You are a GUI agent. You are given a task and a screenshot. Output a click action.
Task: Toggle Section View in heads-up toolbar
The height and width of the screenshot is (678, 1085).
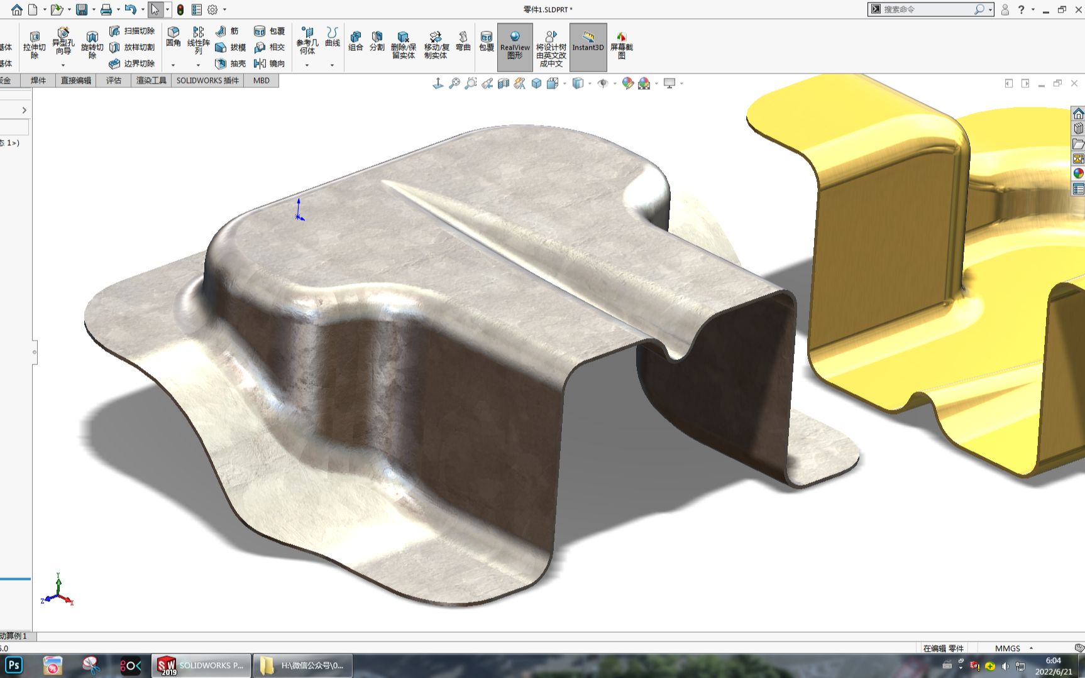click(504, 84)
